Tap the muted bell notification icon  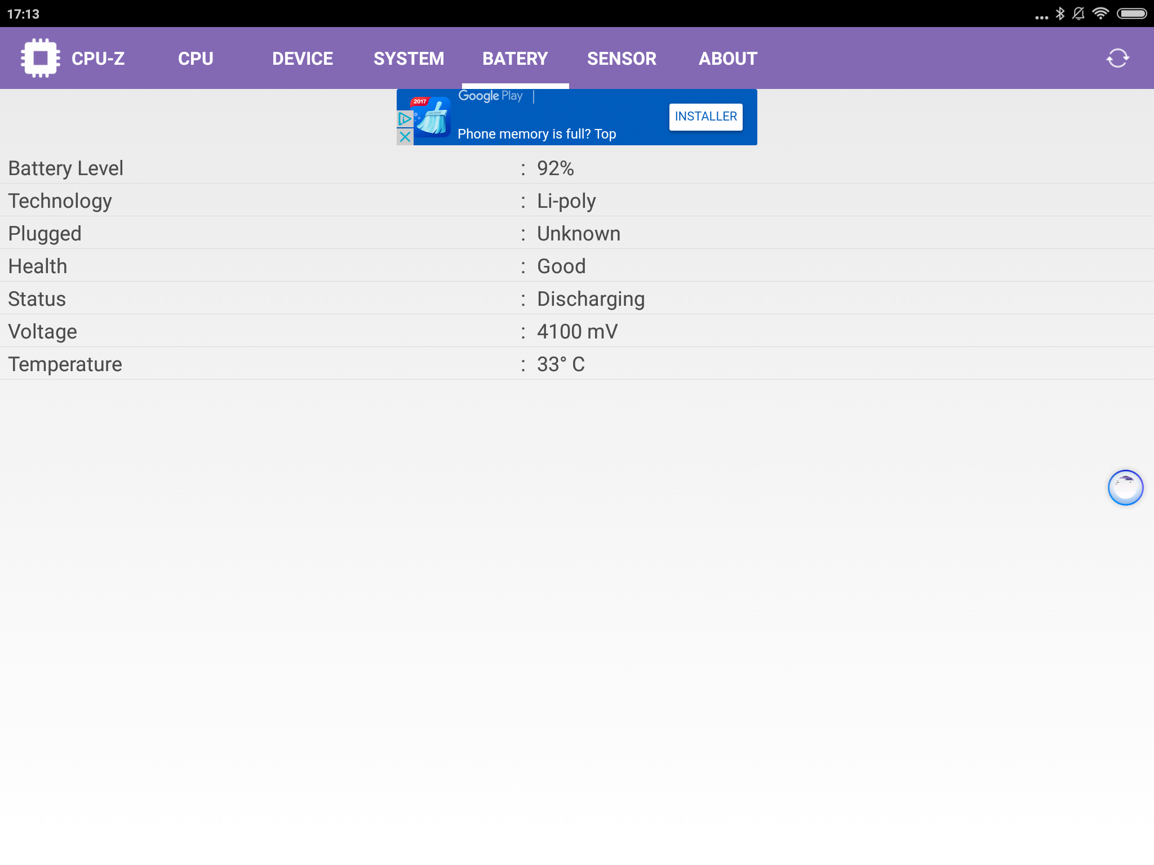click(x=1078, y=14)
